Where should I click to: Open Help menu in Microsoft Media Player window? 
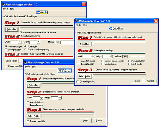[34, 66]
